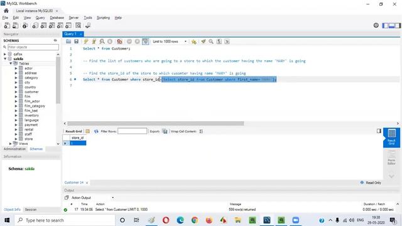Execute the query with lightning bolt
This screenshot has width=402, height=226.
pyautogui.click(x=86, y=41)
